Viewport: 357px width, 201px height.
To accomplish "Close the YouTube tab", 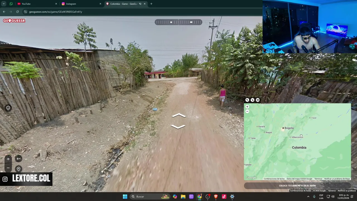I will pyautogui.click(x=56, y=4).
